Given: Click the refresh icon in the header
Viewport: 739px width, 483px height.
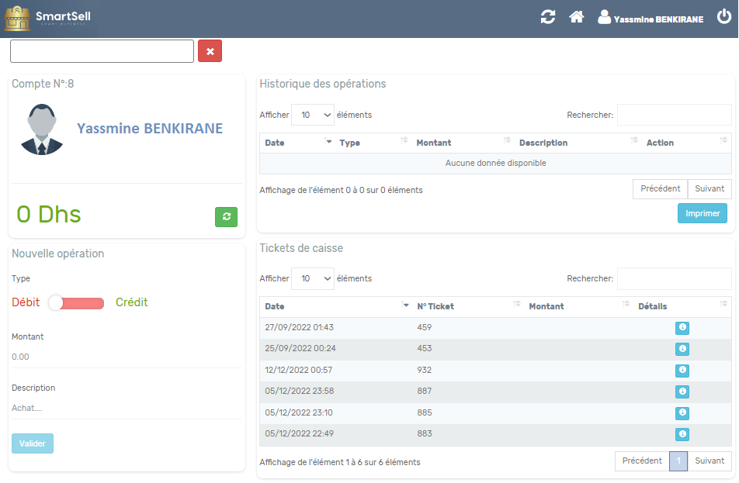Looking at the screenshot, I should coord(548,17).
